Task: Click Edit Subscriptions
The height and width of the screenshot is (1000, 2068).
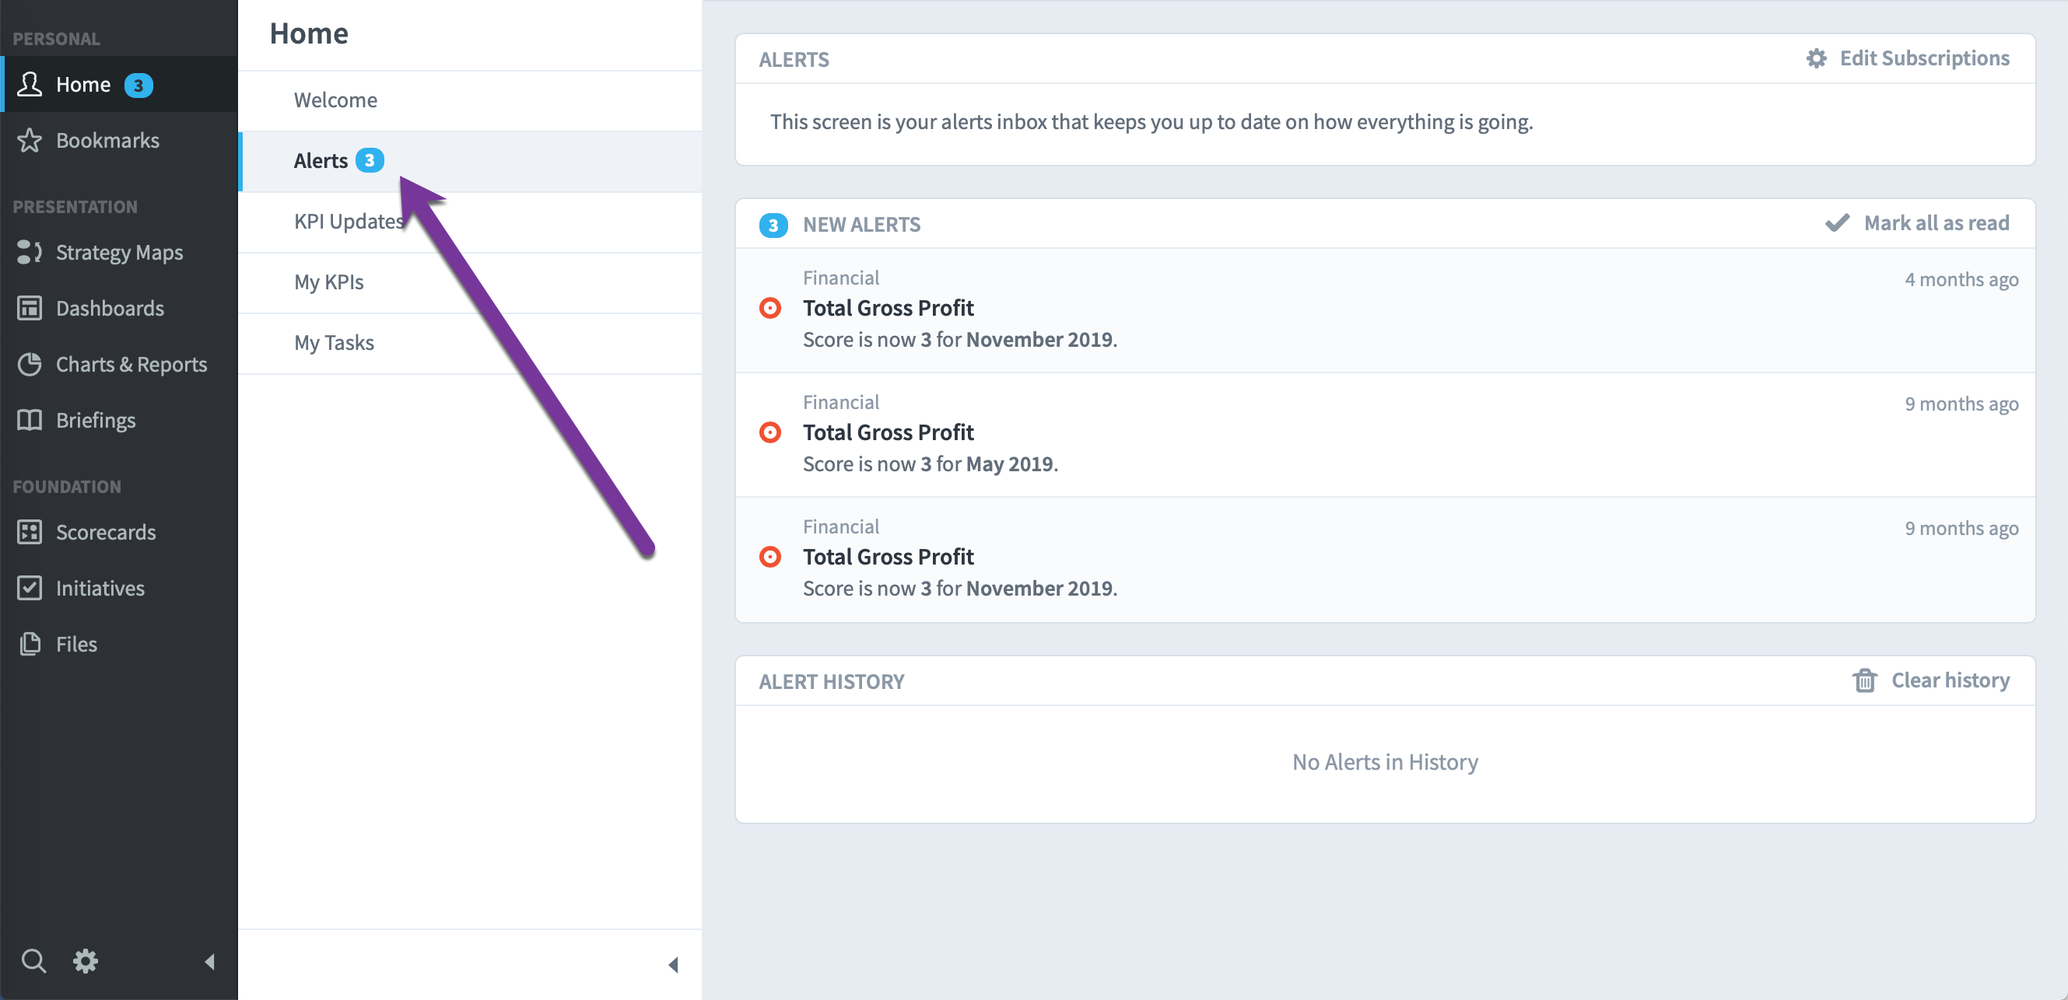Action: (1909, 58)
